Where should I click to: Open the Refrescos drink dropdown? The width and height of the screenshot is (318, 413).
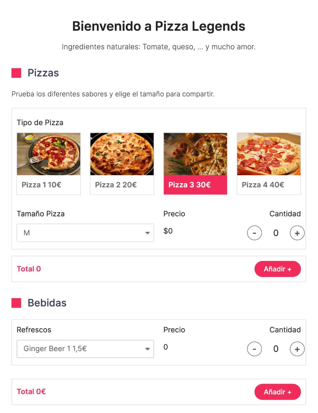click(85, 349)
